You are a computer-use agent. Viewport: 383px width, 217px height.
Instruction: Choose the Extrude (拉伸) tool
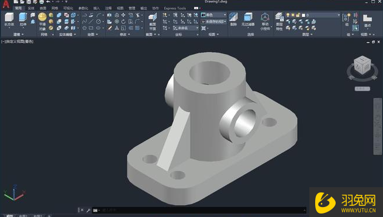(x=23, y=19)
